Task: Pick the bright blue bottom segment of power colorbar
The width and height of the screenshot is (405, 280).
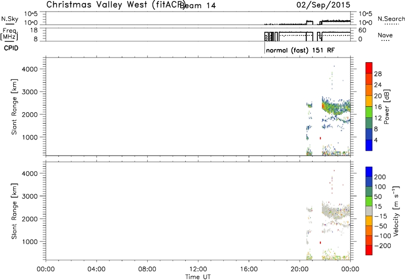Action: 369,145
